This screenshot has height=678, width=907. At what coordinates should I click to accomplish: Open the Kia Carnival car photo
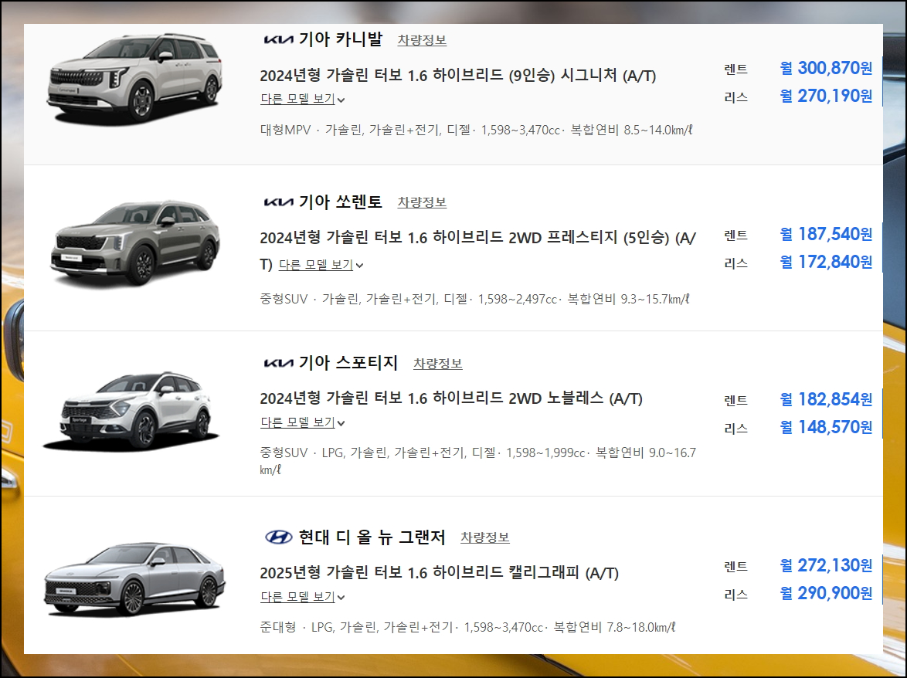pyautogui.click(x=134, y=78)
